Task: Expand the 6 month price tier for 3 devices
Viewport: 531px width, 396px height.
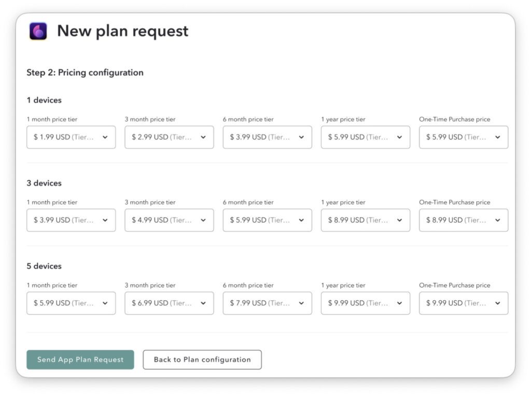Action: tap(267, 220)
